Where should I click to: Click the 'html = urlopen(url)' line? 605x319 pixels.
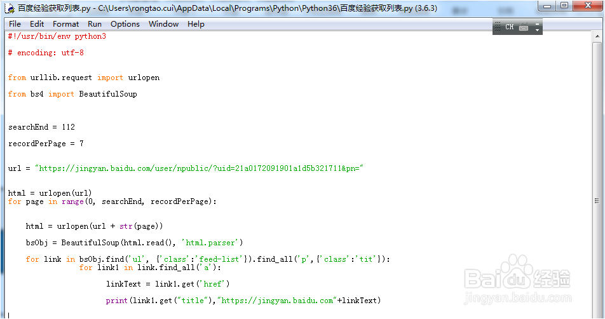[x=50, y=193]
